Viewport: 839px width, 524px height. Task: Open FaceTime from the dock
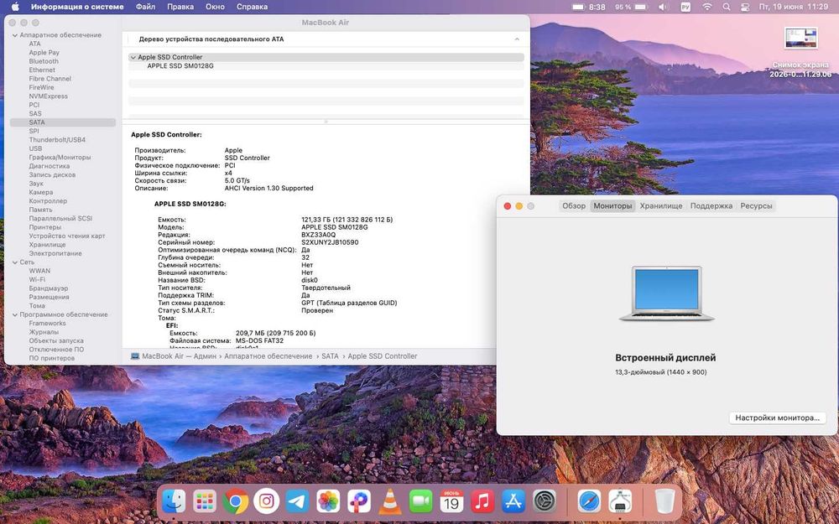tap(420, 501)
